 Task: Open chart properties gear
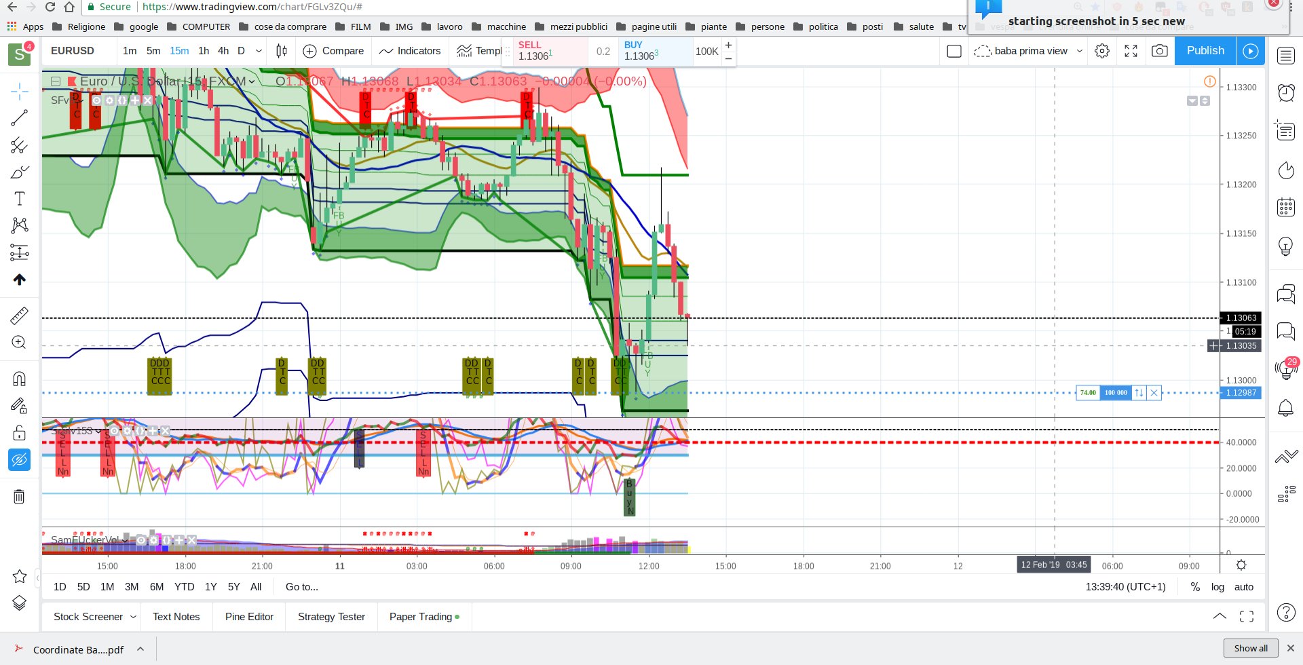(x=1102, y=51)
